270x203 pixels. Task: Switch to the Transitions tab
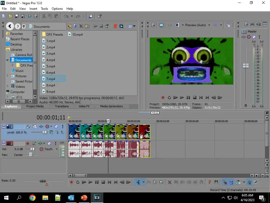click(x=62, y=106)
